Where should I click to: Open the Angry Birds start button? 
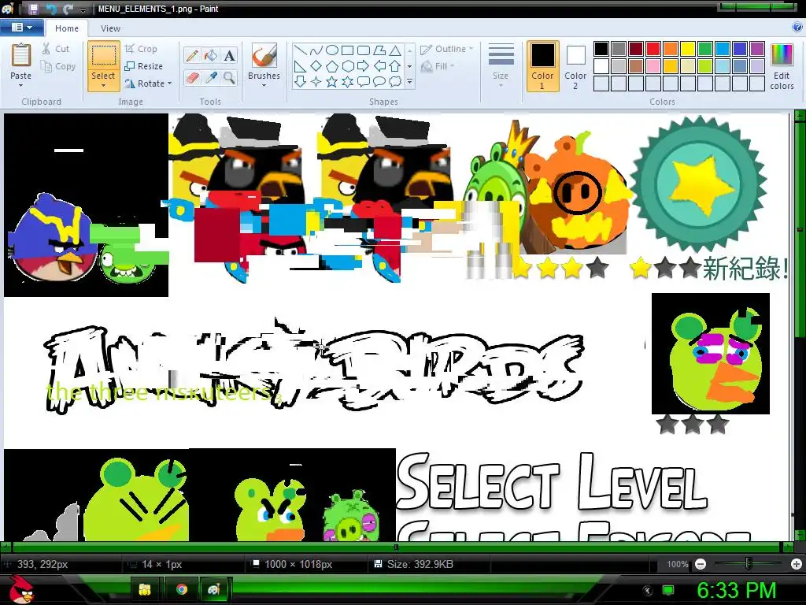click(20, 589)
